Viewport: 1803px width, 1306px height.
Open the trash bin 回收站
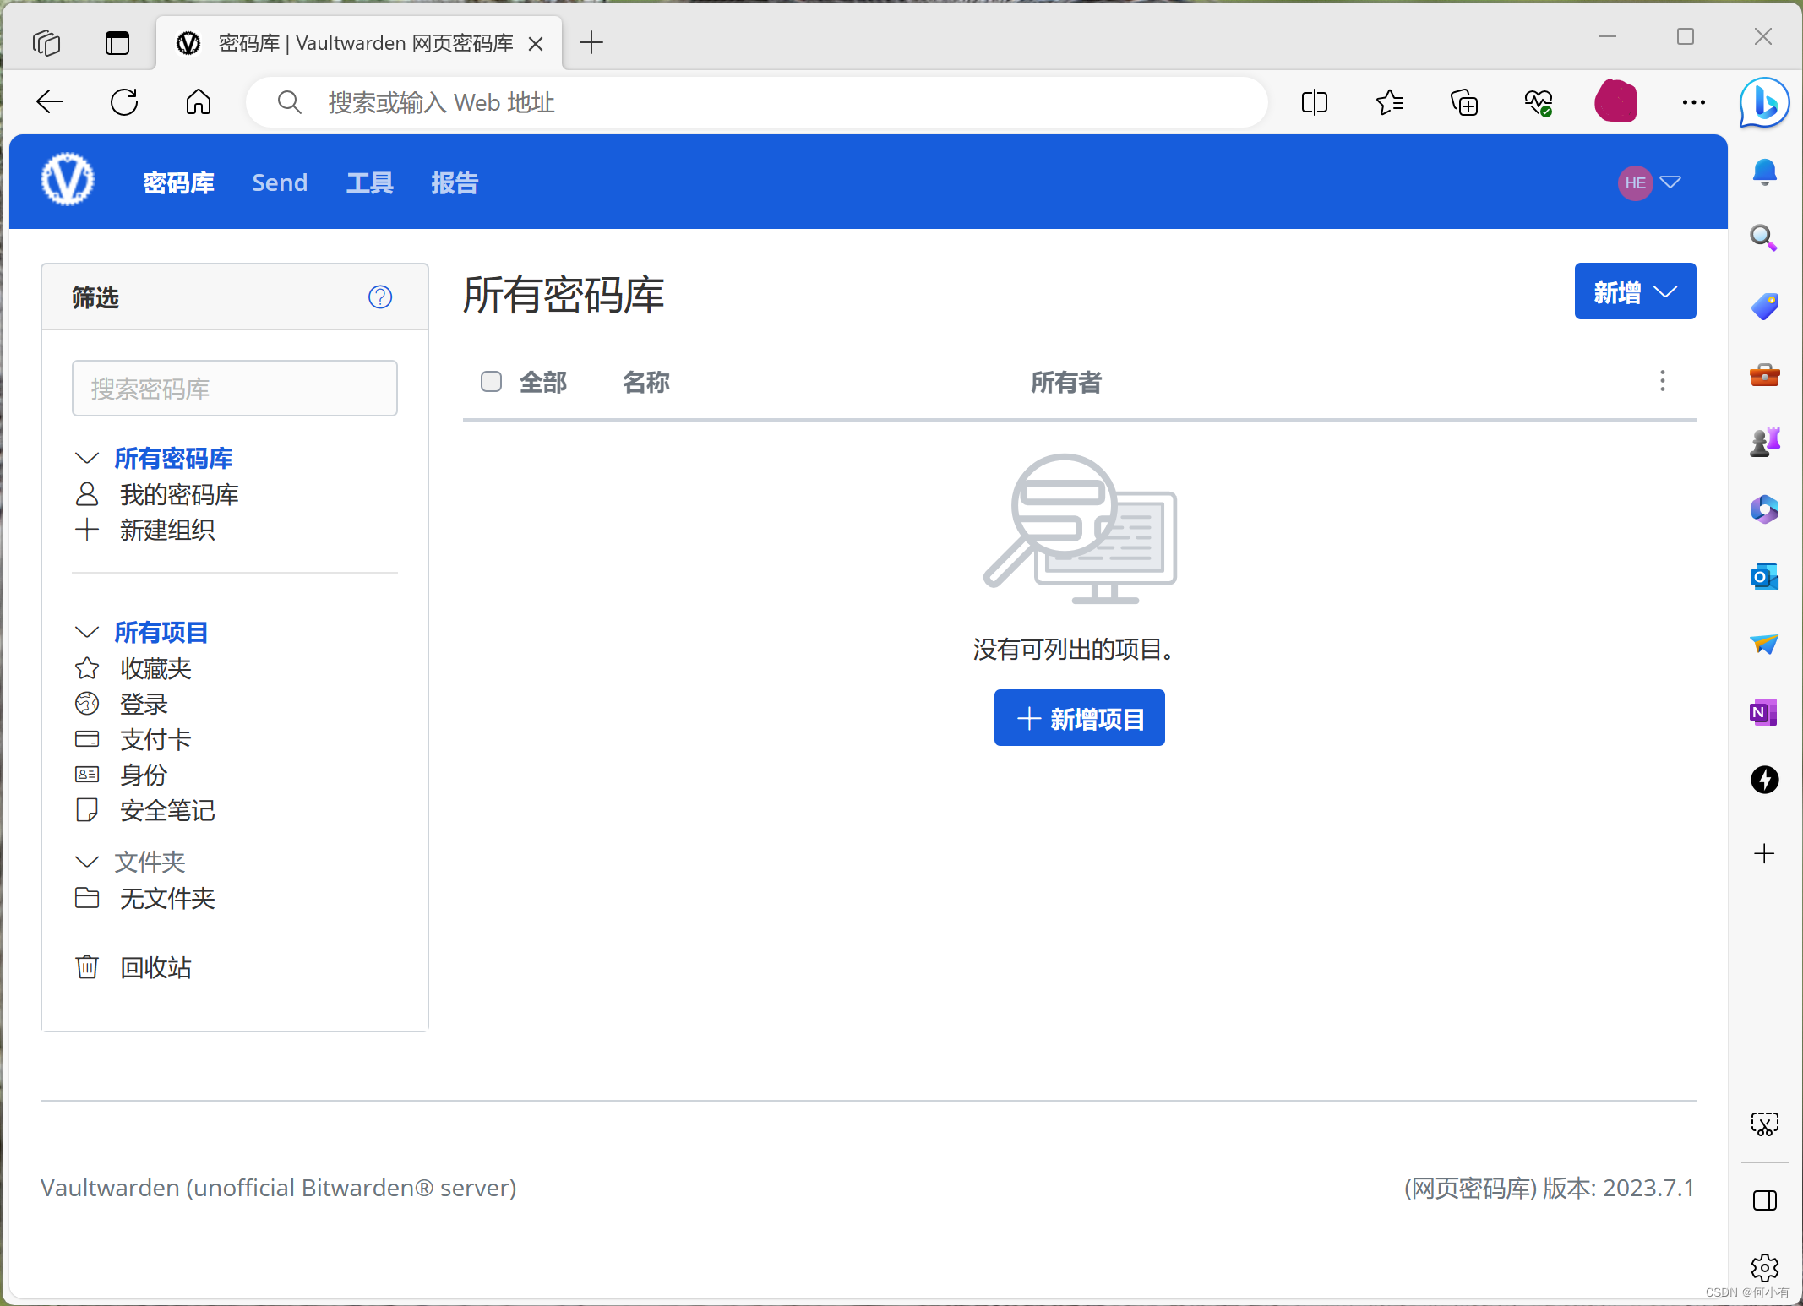[155, 967]
